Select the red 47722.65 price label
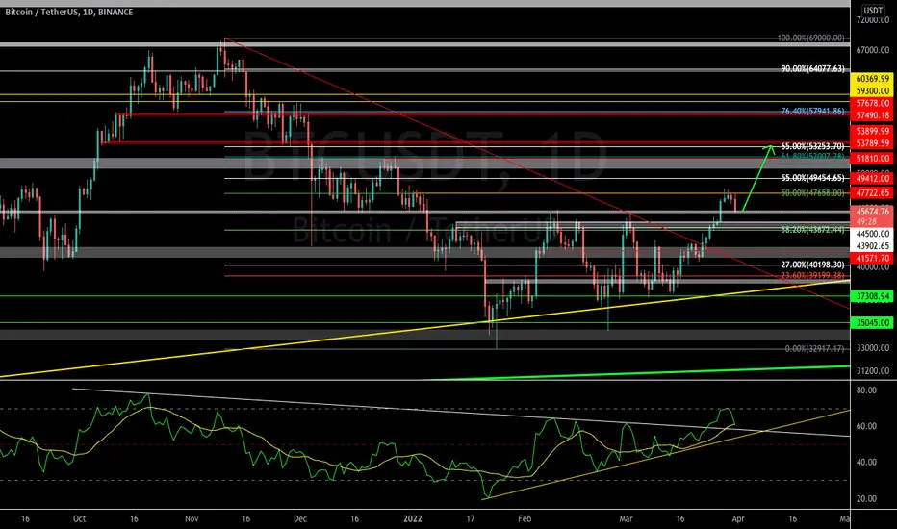897x529 pixels. click(872, 193)
